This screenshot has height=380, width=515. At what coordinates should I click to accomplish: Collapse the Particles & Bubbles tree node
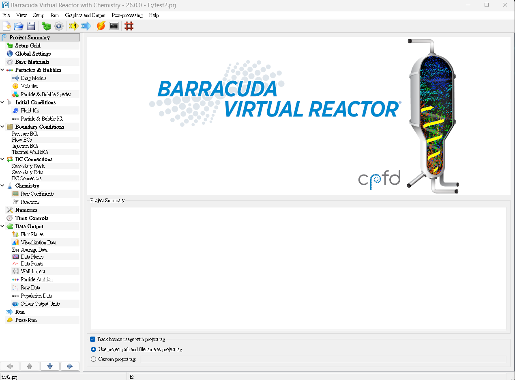point(3,70)
